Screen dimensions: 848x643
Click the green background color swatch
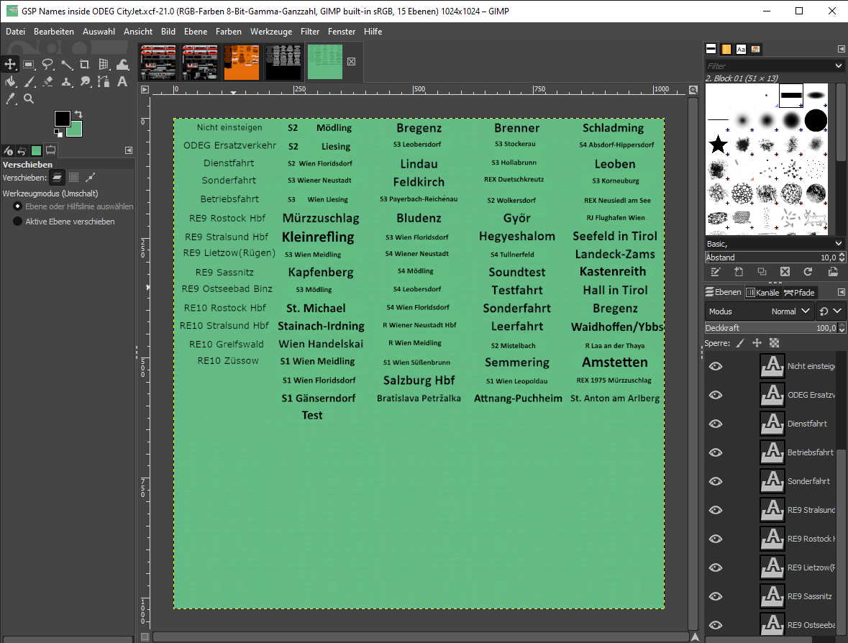[x=73, y=129]
